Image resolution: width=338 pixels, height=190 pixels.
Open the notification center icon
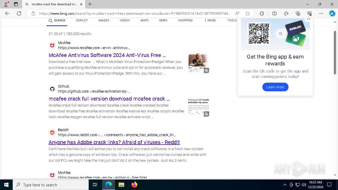[x=329, y=185]
